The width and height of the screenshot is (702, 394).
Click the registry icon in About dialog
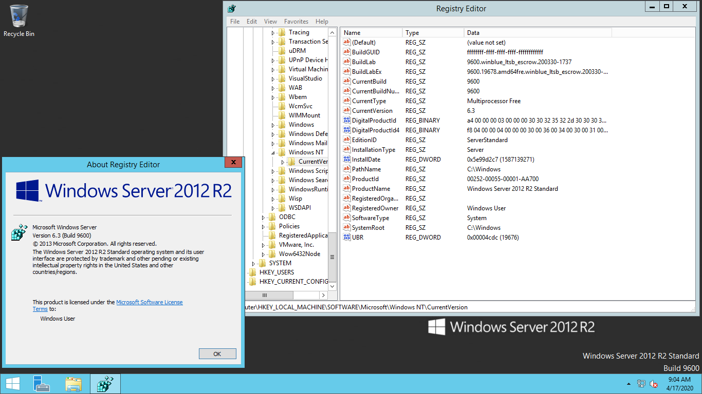click(20, 232)
